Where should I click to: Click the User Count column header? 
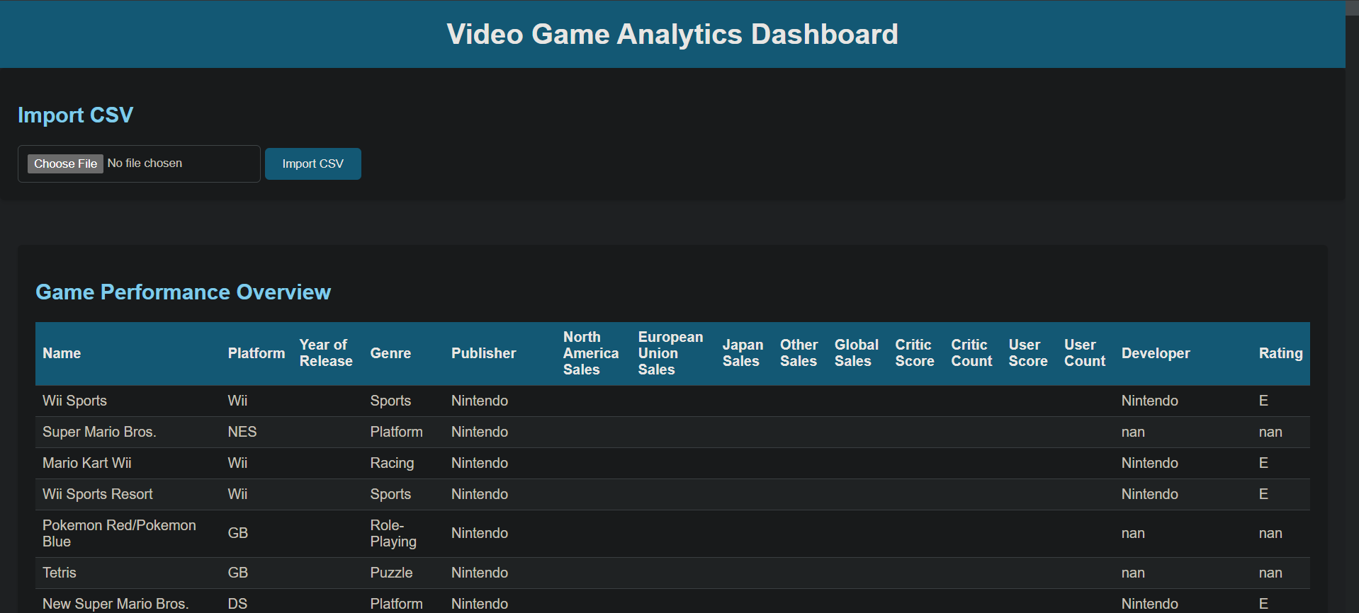pyautogui.click(x=1085, y=353)
